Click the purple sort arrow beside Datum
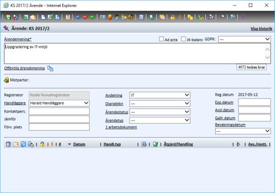 69,144
